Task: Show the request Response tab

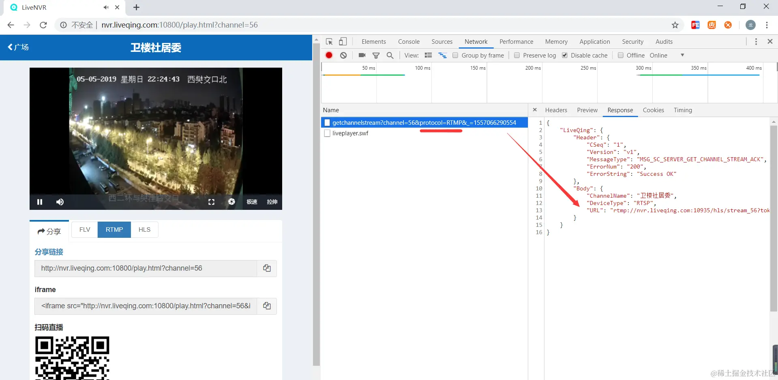Action: (x=620, y=110)
